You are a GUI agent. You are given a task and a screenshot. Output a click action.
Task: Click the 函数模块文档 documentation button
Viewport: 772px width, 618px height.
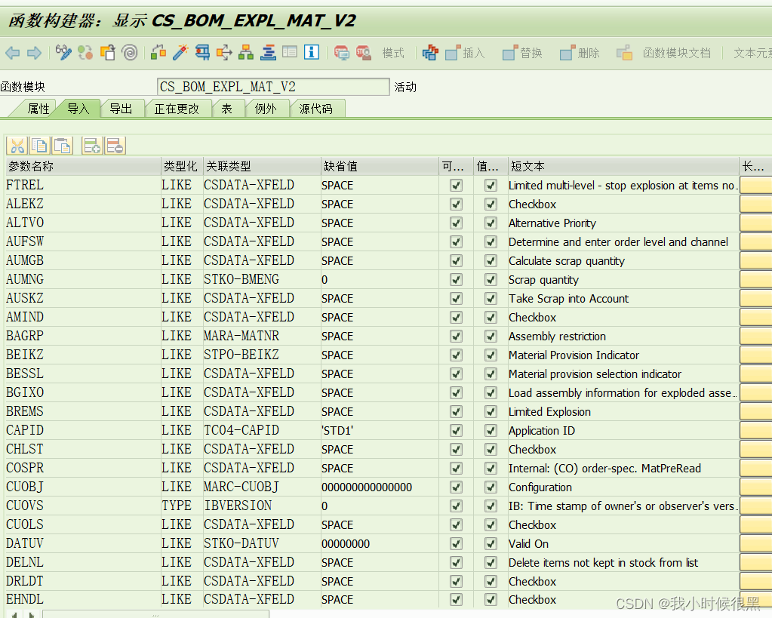pyautogui.click(x=675, y=53)
